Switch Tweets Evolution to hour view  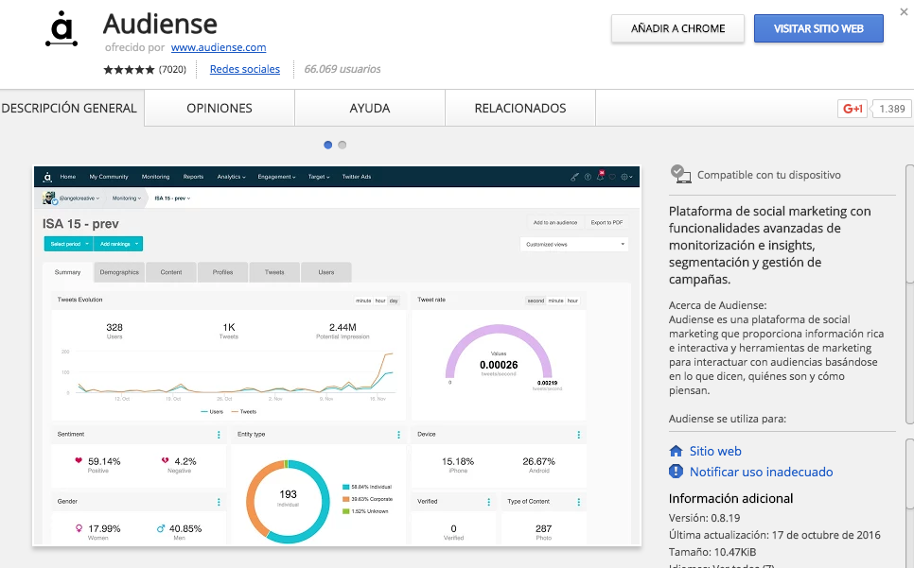378,300
